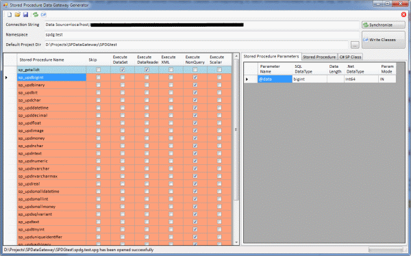Save the project with the floppy icon

click(x=25, y=14)
